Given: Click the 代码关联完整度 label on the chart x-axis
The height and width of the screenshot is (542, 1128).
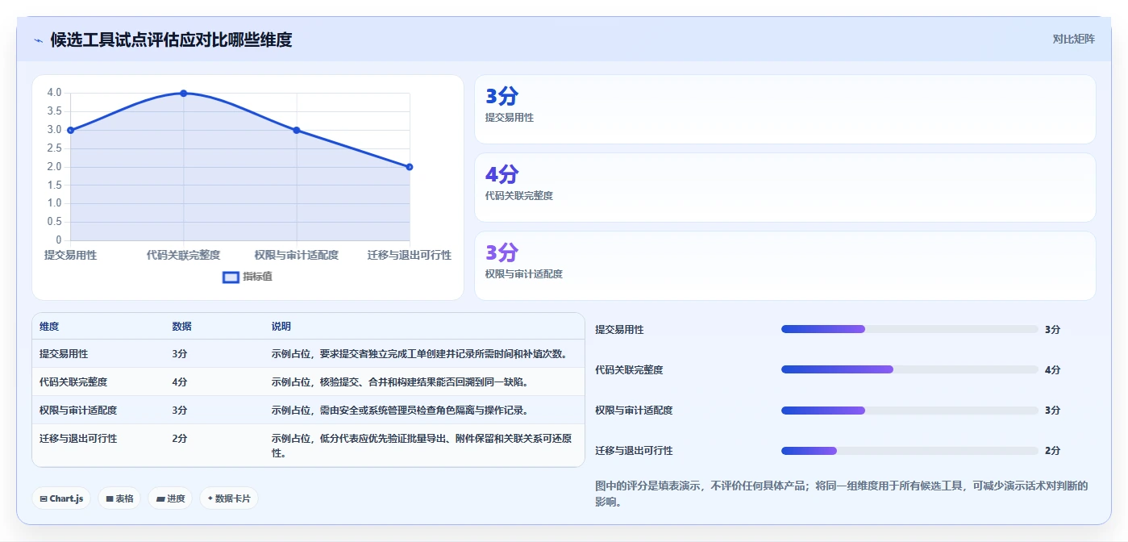Looking at the screenshot, I should 184,255.
